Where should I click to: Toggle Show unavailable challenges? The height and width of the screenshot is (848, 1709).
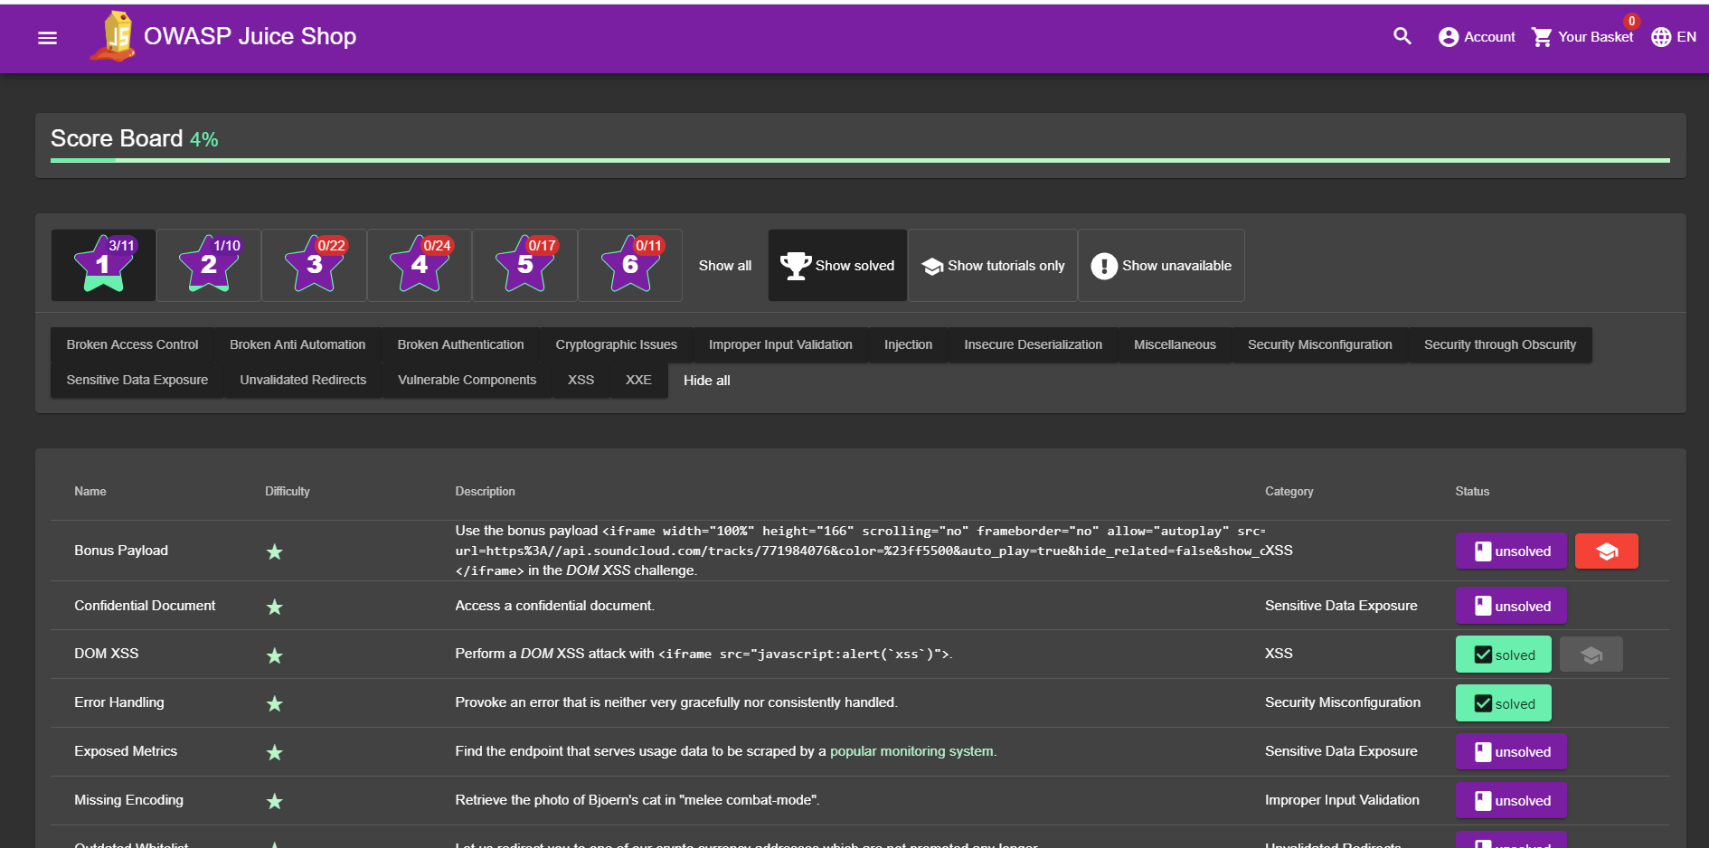(1162, 266)
